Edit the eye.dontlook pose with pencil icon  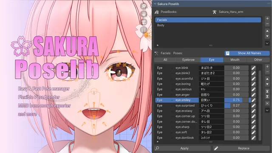point(253,138)
